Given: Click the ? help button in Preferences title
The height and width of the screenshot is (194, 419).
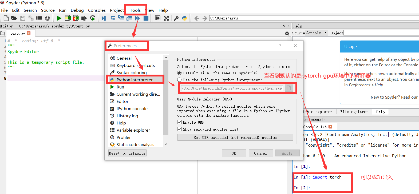Looking at the screenshot, I should pos(280,46).
